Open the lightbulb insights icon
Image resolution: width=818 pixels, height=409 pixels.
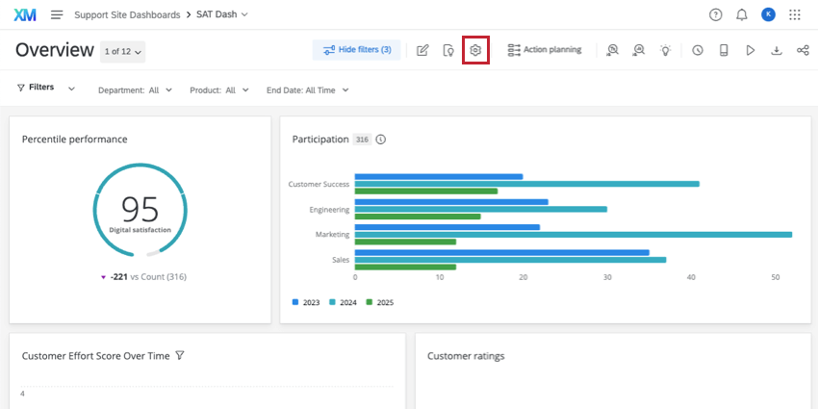(x=665, y=50)
